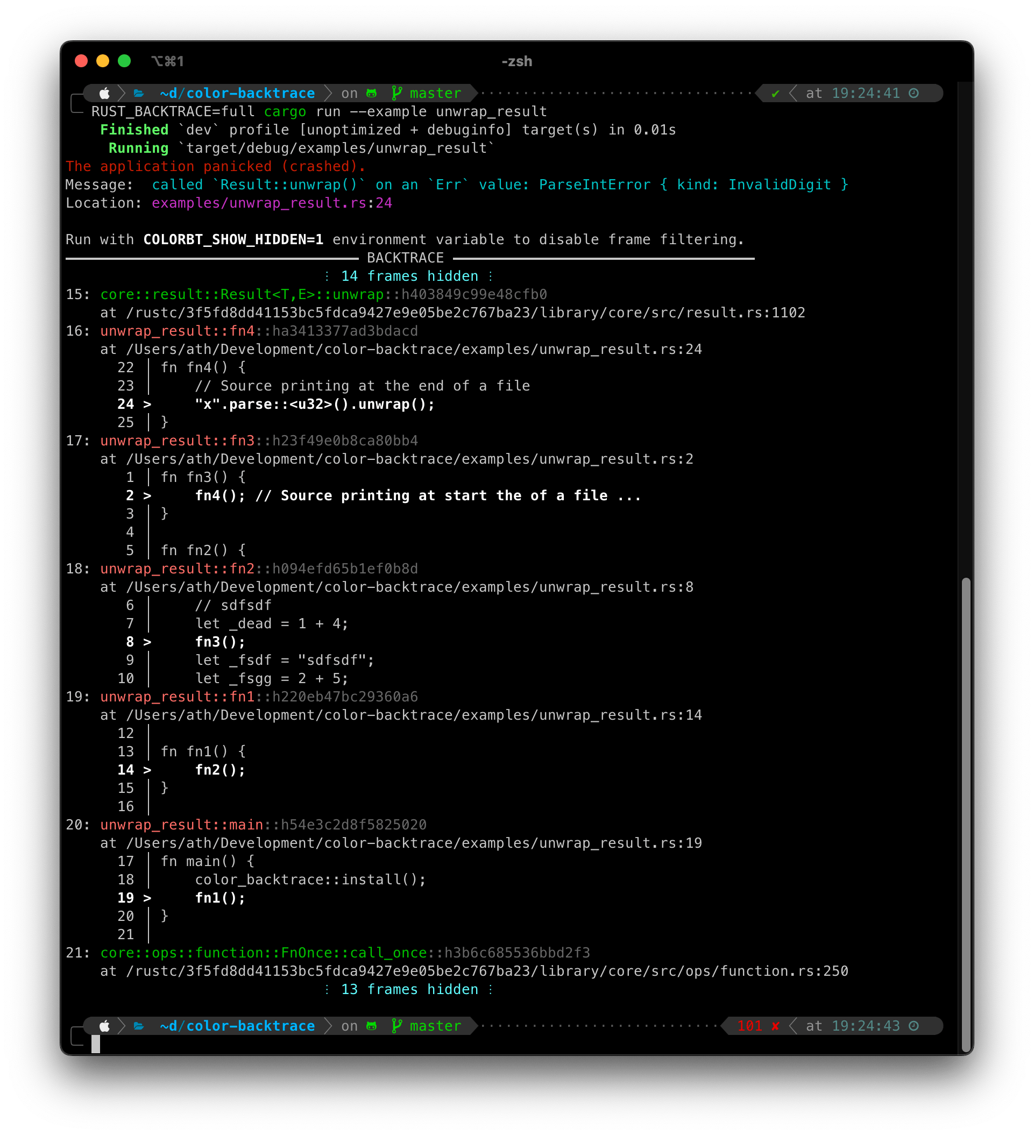This screenshot has height=1135, width=1034.
Task: Click the "14 frames hidden" notice
Action: pos(409,276)
